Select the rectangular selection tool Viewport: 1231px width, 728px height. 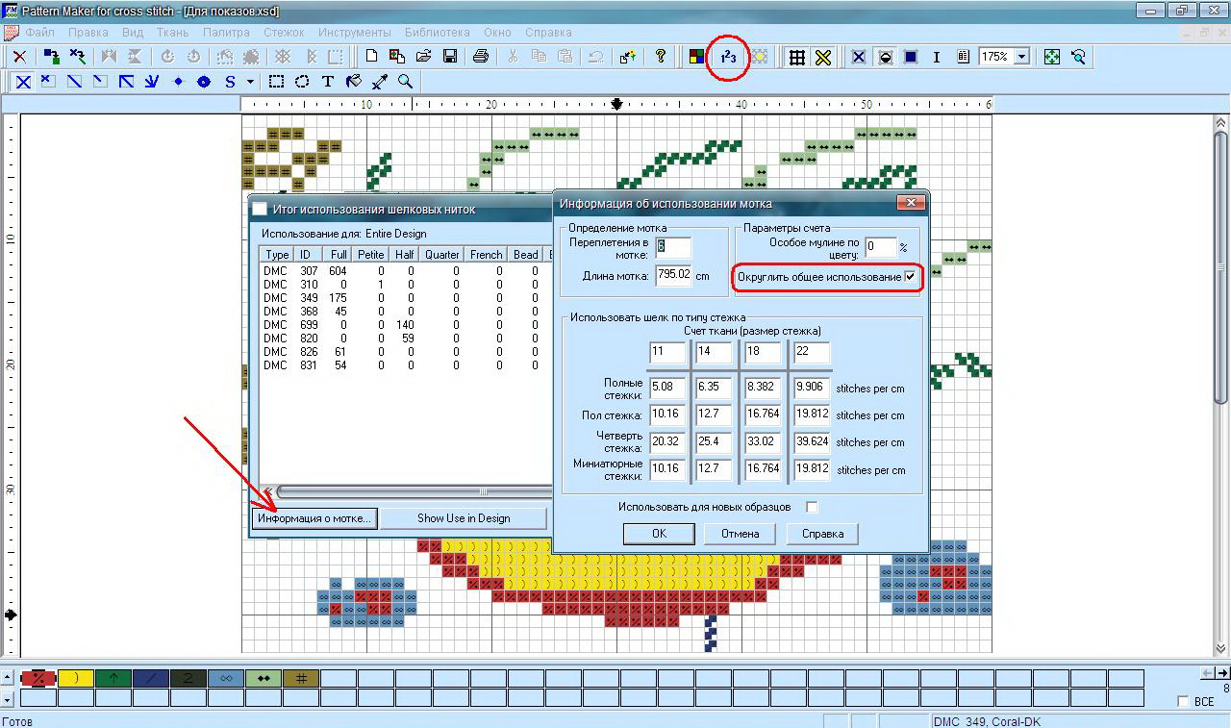[276, 82]
